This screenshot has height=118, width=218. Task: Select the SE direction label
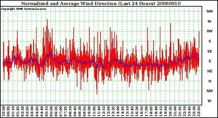tap(210, 51)
